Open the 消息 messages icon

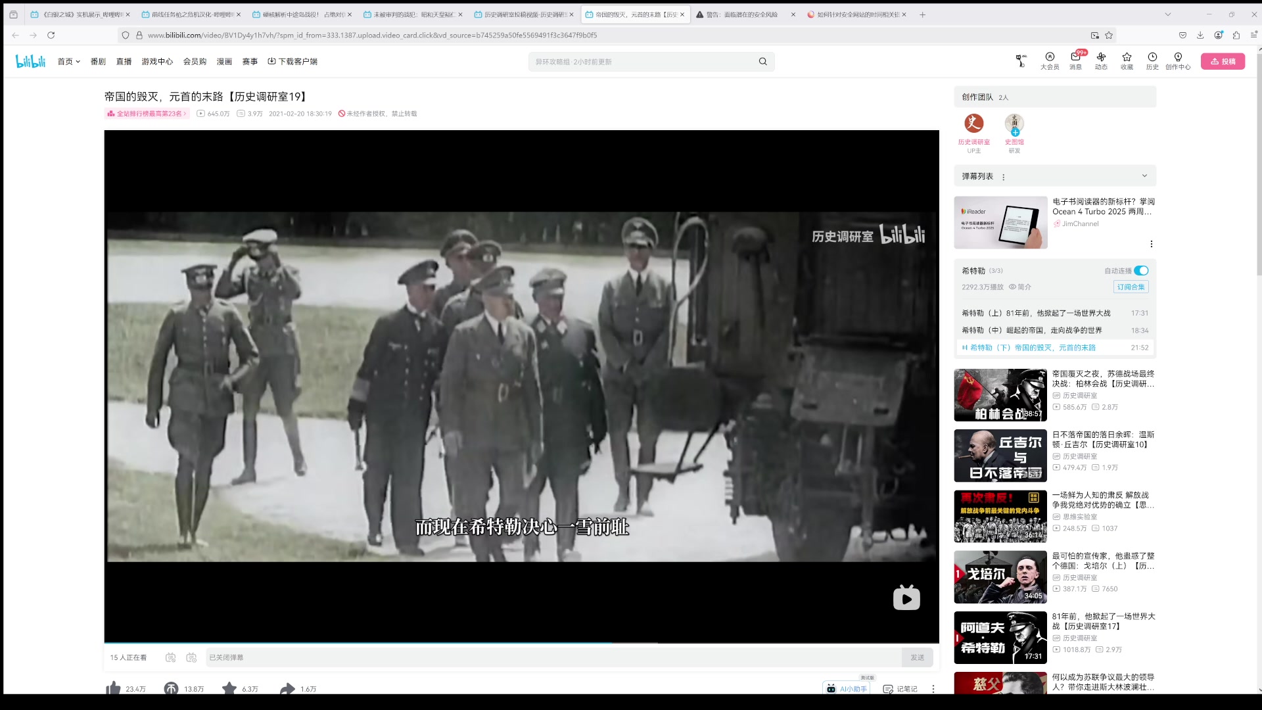(x=1075, y=61)
